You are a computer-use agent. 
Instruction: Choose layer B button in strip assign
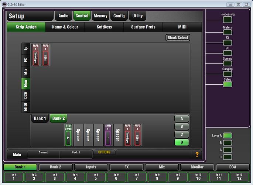tap(182, 126)
